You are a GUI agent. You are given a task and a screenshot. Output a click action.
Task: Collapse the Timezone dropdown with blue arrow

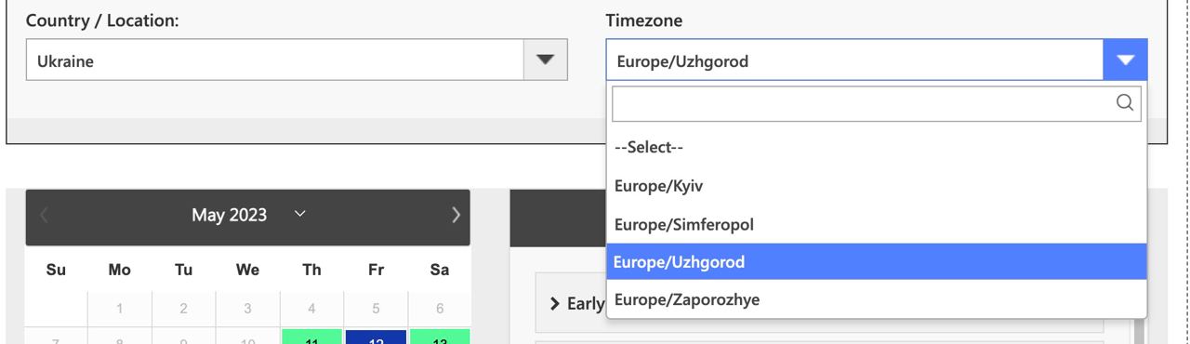[x=1126, y=60]
